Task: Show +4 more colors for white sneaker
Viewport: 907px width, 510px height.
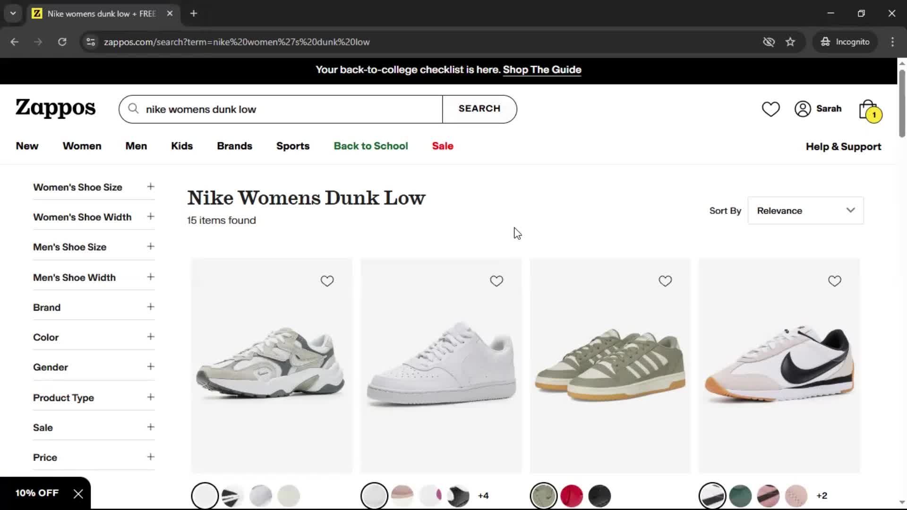Action: click(x=483, y=496)
